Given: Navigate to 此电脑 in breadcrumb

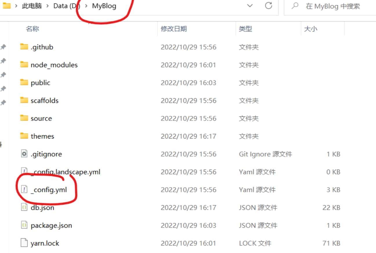Looking at the screenshot, I should click(x=32, y=6).
